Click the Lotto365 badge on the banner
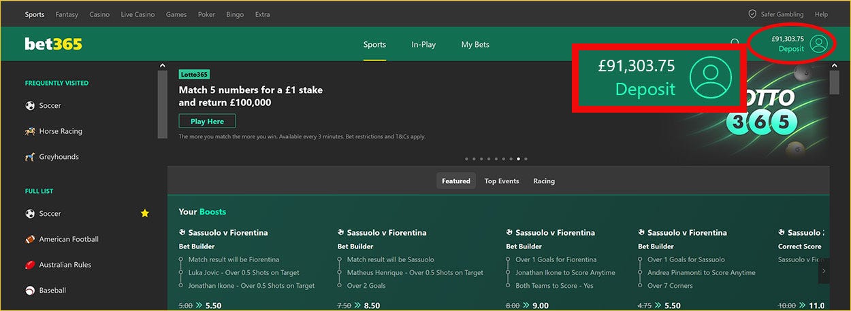 (x=194, y=74)
